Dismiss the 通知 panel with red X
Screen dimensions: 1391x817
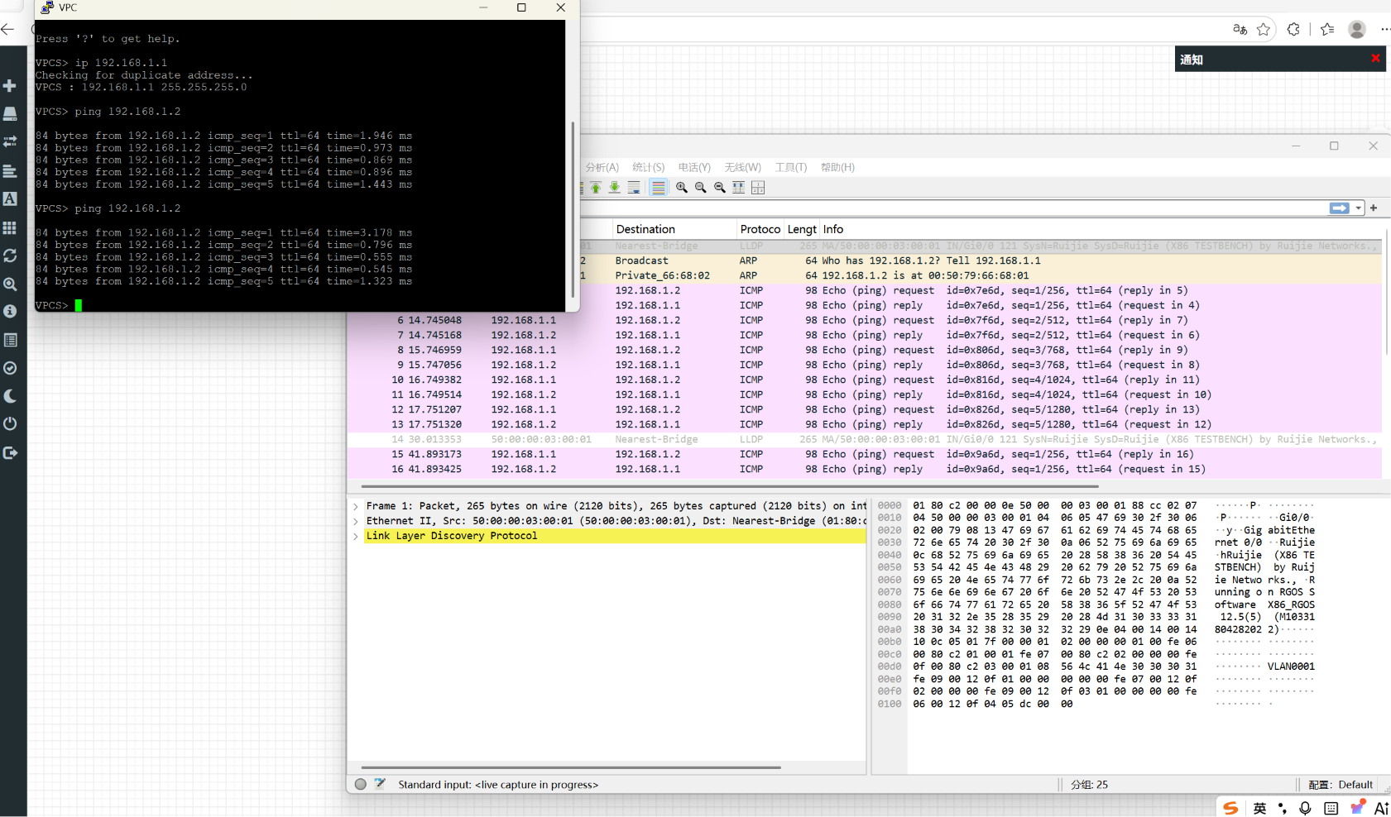point(1375,58)
